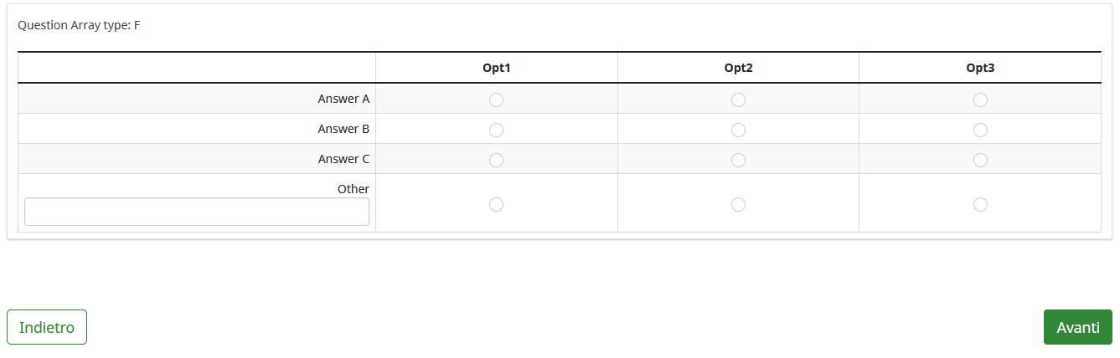Select Opt2 for Answer A
This screenshot has width=1120, height=358.
pos(738,100)
